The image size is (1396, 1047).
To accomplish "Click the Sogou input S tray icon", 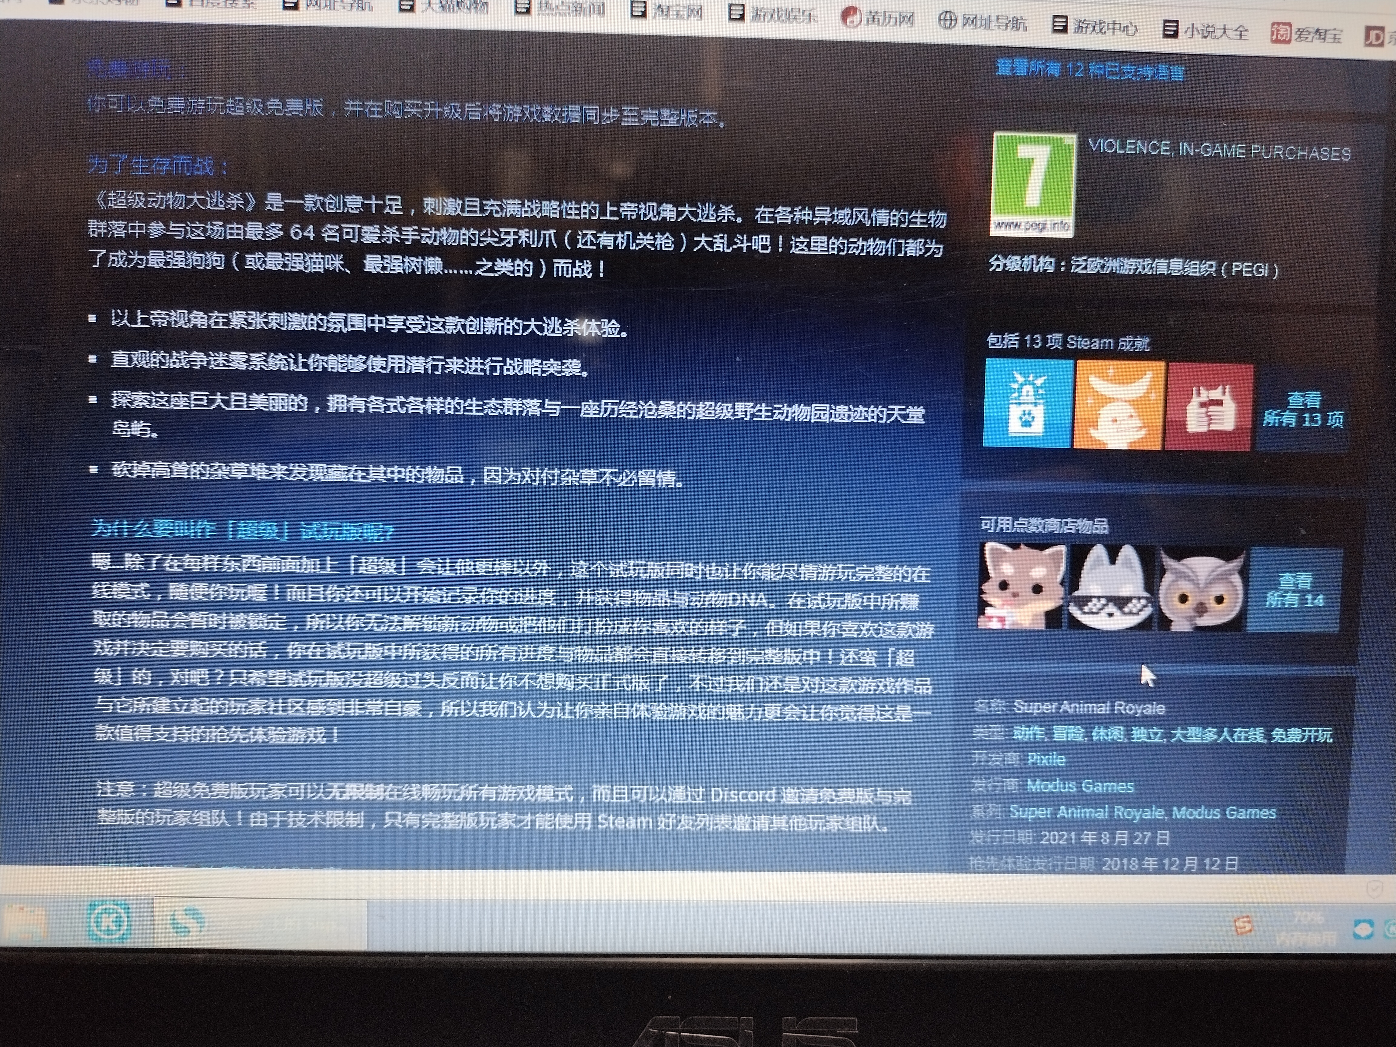I will pos(1243,925).
